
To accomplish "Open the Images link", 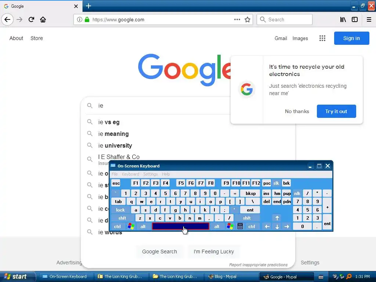I will [x=300, y=38].
